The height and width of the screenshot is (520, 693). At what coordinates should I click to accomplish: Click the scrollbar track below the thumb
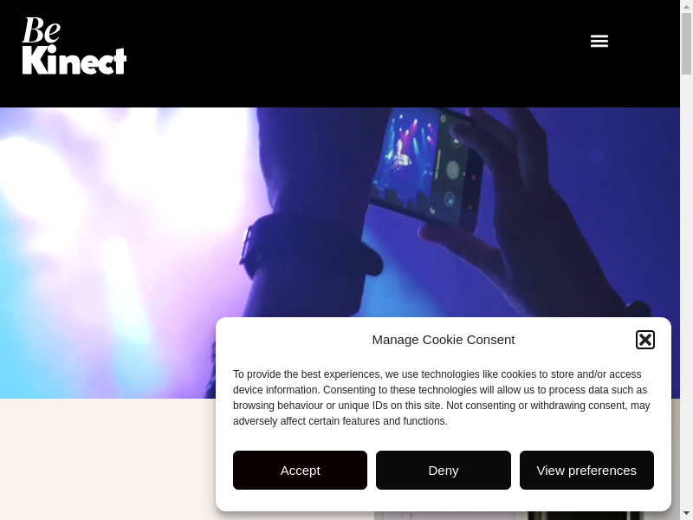pos(686,292)
